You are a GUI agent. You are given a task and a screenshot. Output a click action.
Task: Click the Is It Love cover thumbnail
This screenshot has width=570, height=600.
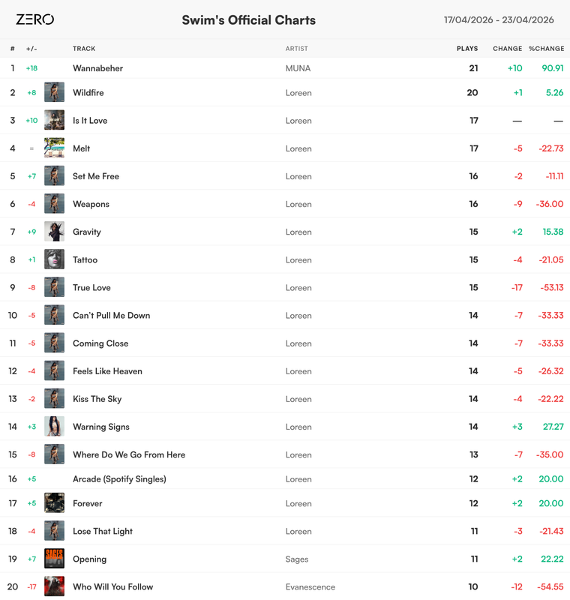coord(54,120)
